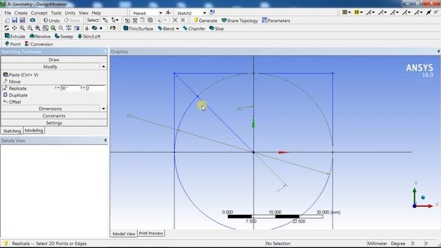Click the Skin/Loft tool
This screenshot has width=441, height=248.
click(x=89, y=37)
